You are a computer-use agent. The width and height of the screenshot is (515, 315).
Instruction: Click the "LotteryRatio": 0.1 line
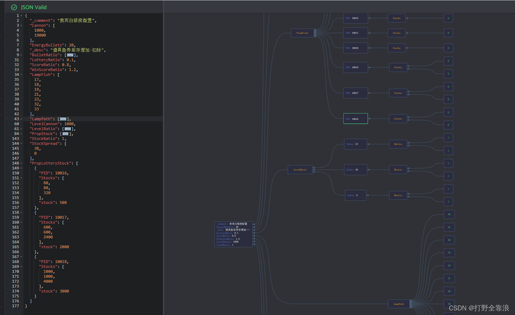(53, 60)
